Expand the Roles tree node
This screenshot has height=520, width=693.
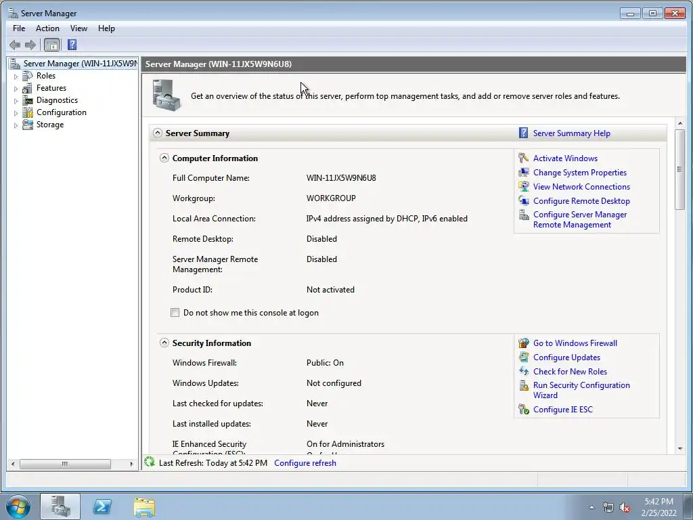(16, 76)
